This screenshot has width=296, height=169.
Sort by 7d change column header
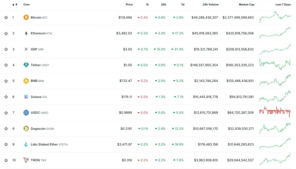(183, 4)
